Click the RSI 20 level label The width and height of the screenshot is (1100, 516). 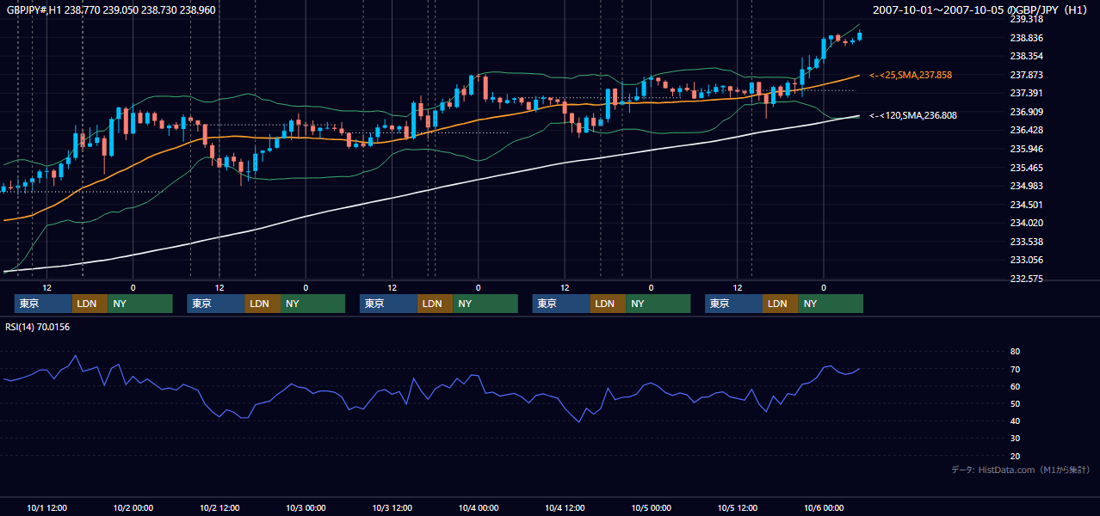click(1015, 456)
